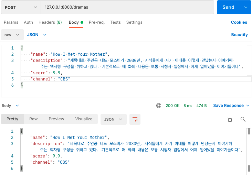Go to the Tests tab

pos(115,22)
